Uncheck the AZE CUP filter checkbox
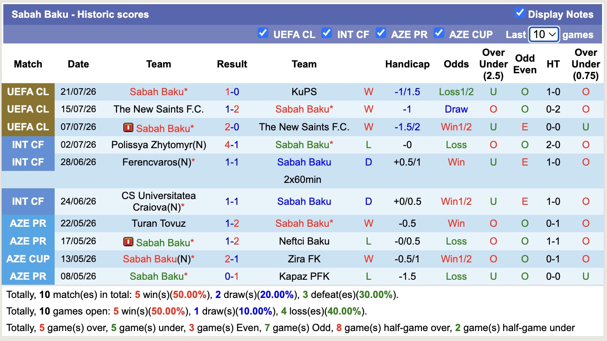This screenshot has width=607, height=341. pyautogui.click(x=438, y=33)
